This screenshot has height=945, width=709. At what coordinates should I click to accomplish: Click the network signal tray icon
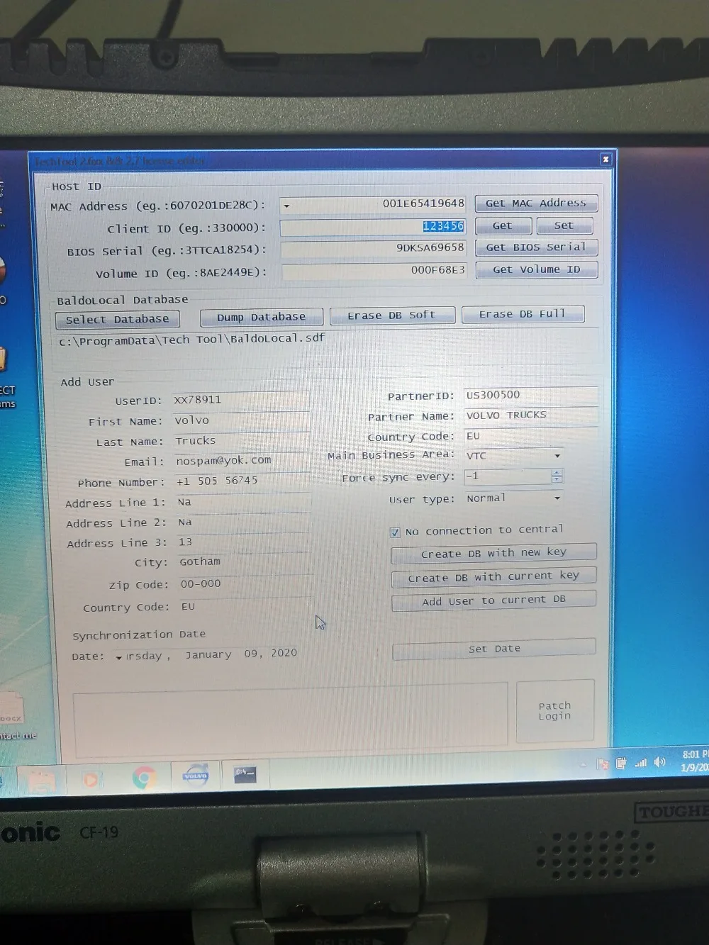coord(641,763)
